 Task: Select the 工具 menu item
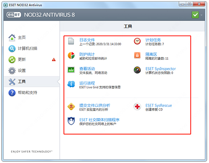22,82
